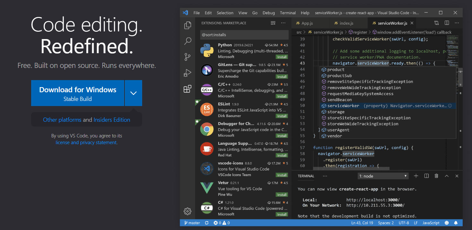Image resolution: width=472 pixels, height=230 pixels.
Task: Clear extensions search results icon
Action: click(273, 23)
